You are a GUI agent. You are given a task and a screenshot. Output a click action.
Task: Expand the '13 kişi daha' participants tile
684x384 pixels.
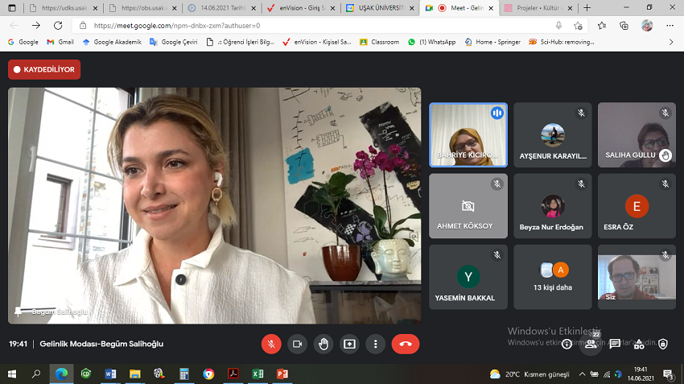coord(552,277)
